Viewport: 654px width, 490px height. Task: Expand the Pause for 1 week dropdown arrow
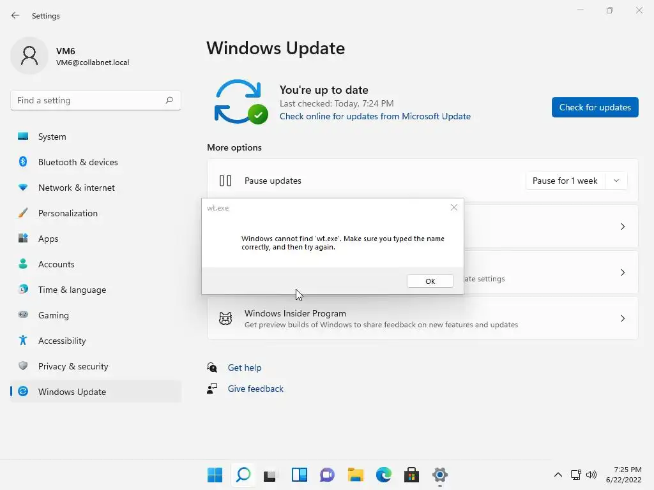click(x=616, y=181)
